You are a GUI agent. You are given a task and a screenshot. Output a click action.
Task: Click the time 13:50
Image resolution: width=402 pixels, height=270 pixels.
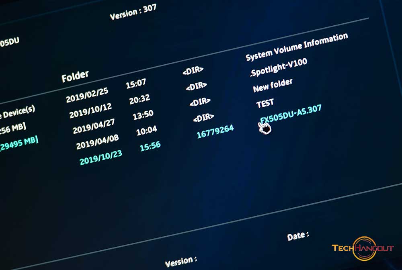pyautogui.click(x=143, y=115)
